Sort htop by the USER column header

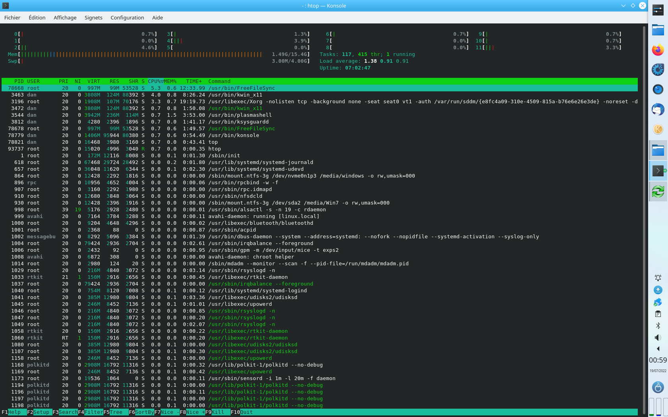[x=33, y=81]
